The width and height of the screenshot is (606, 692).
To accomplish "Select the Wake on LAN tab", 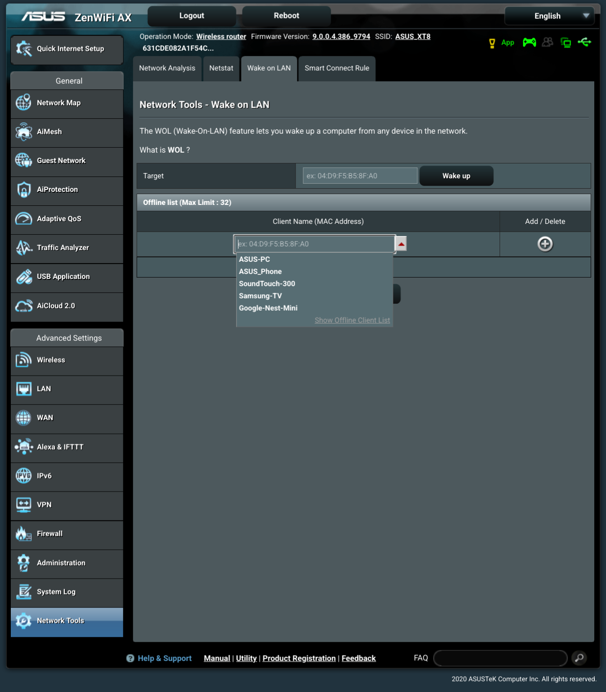I will (x=269, y=68).
